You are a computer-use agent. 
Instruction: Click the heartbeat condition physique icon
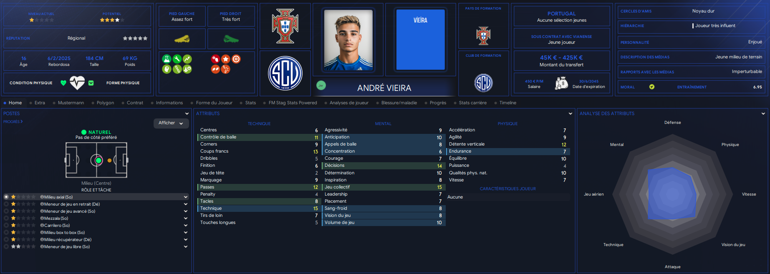(x=77, y=83)
